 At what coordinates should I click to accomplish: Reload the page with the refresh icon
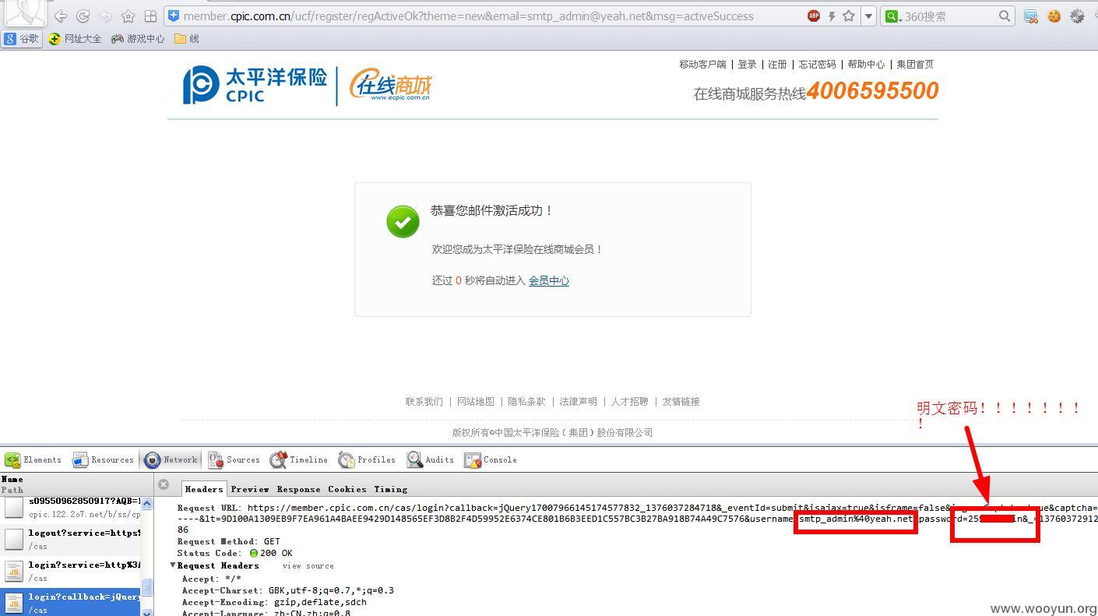pyautogui.click(x=83, y=16)
